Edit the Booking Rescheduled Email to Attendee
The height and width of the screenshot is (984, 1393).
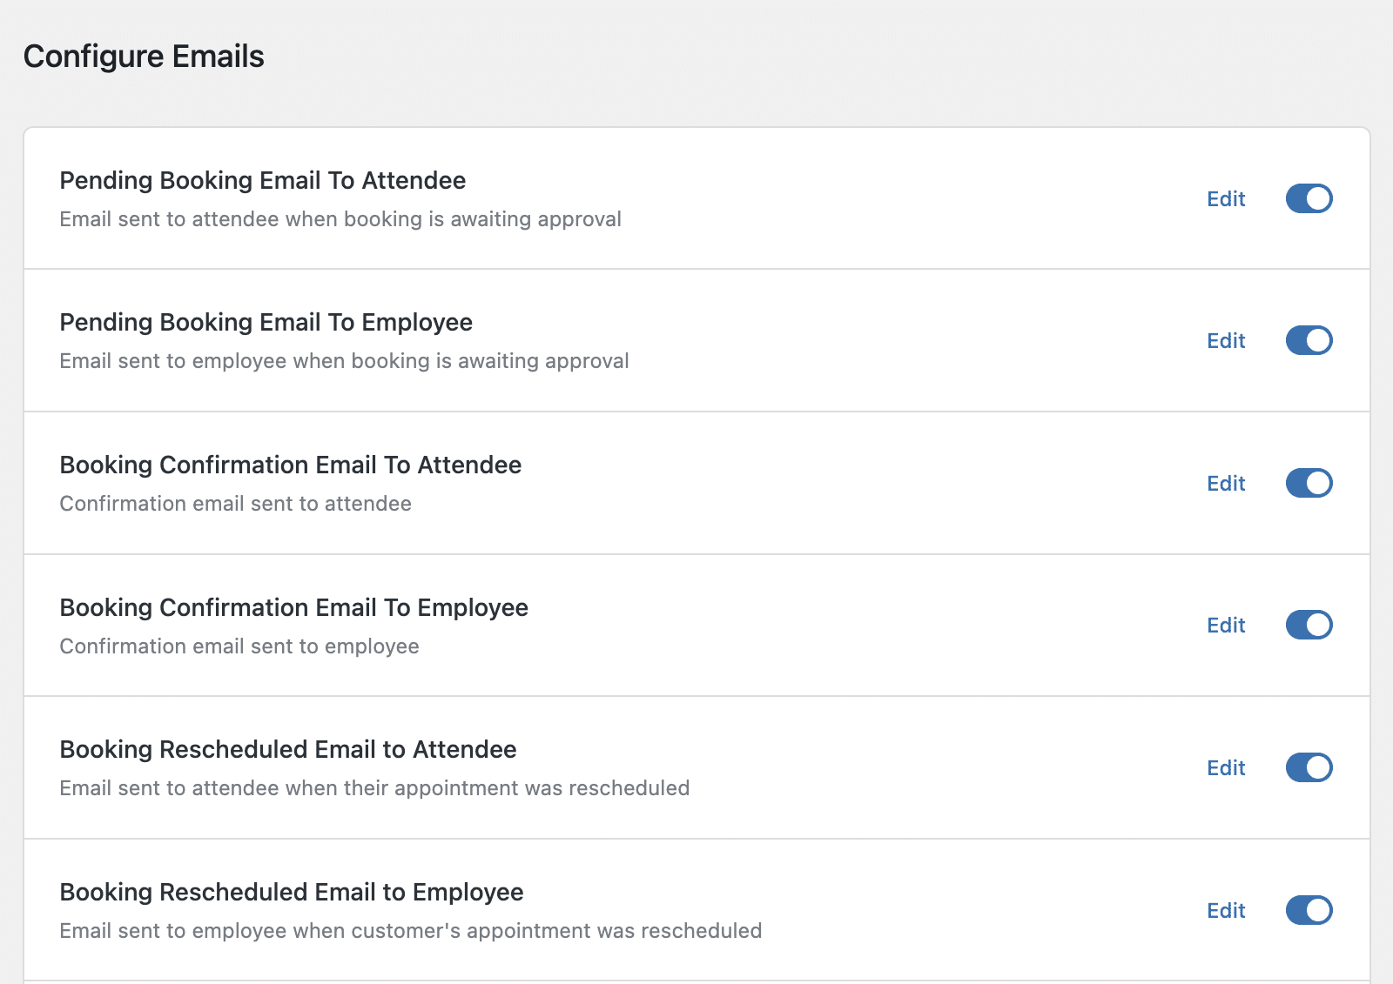point(1225,767)
